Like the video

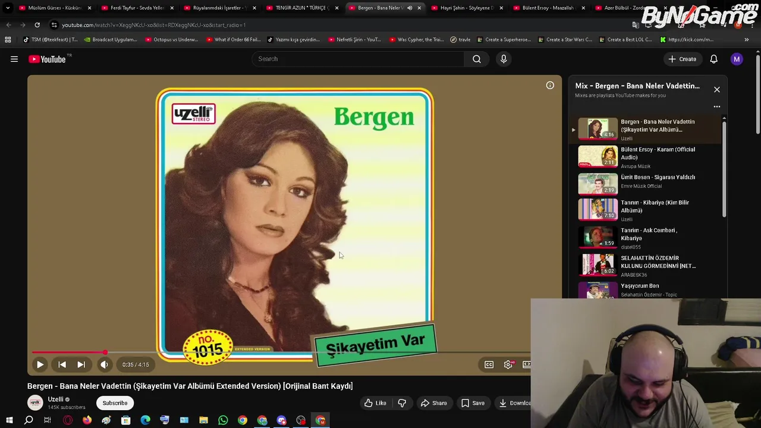(375, 403)
